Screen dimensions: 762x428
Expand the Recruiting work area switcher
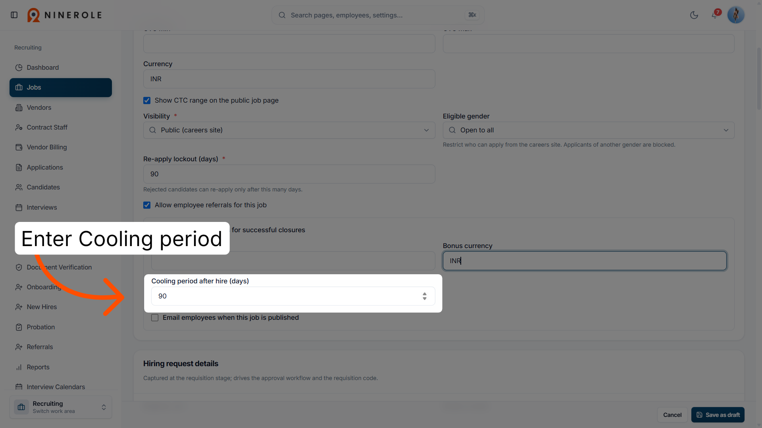coord(61,407)
